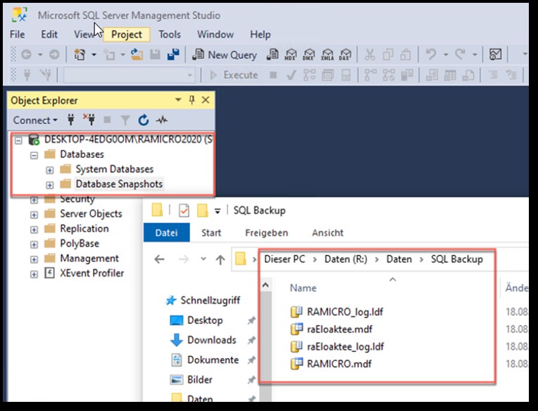Open the available databases combo box

[x=130, y=75]
